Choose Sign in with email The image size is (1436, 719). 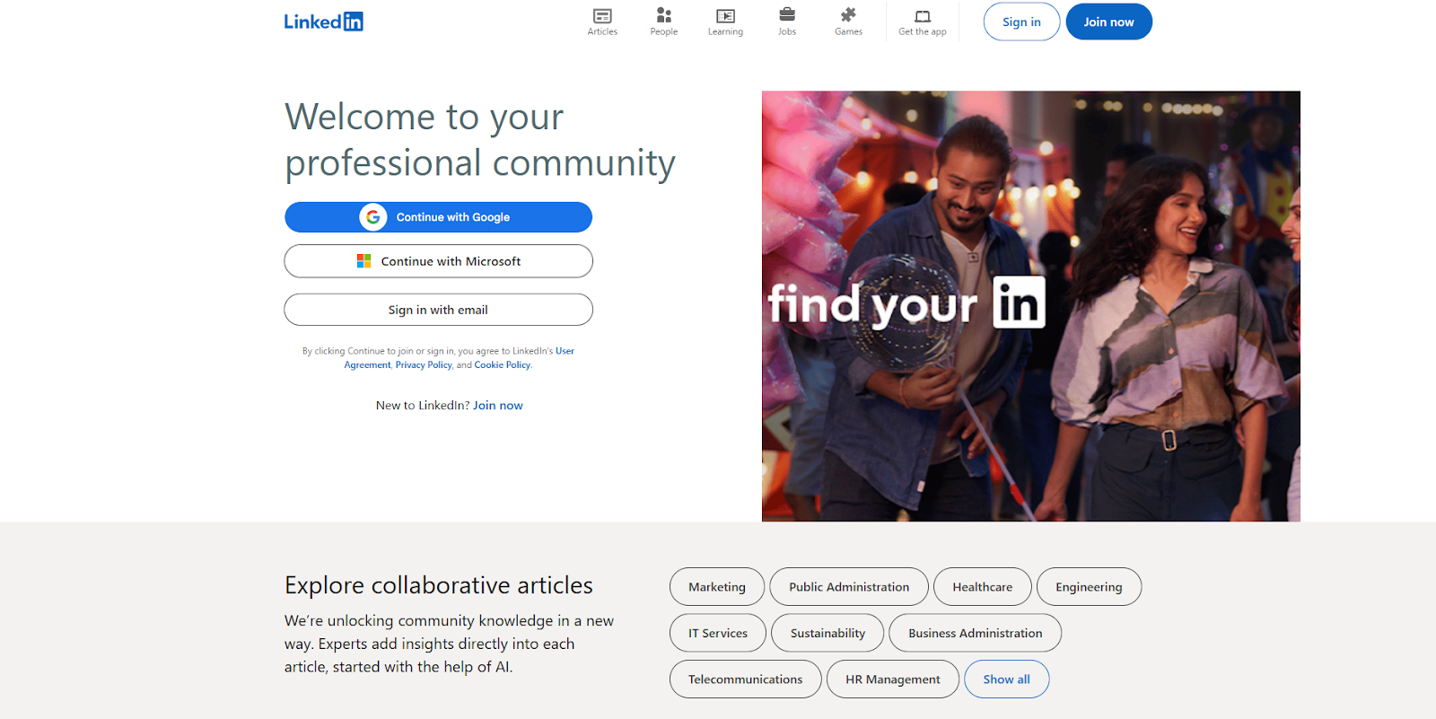tap(438, 310)
